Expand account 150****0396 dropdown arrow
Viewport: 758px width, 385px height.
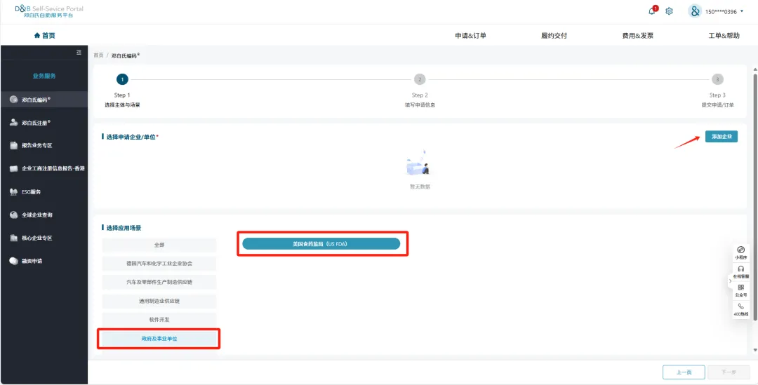coord(742,11)
